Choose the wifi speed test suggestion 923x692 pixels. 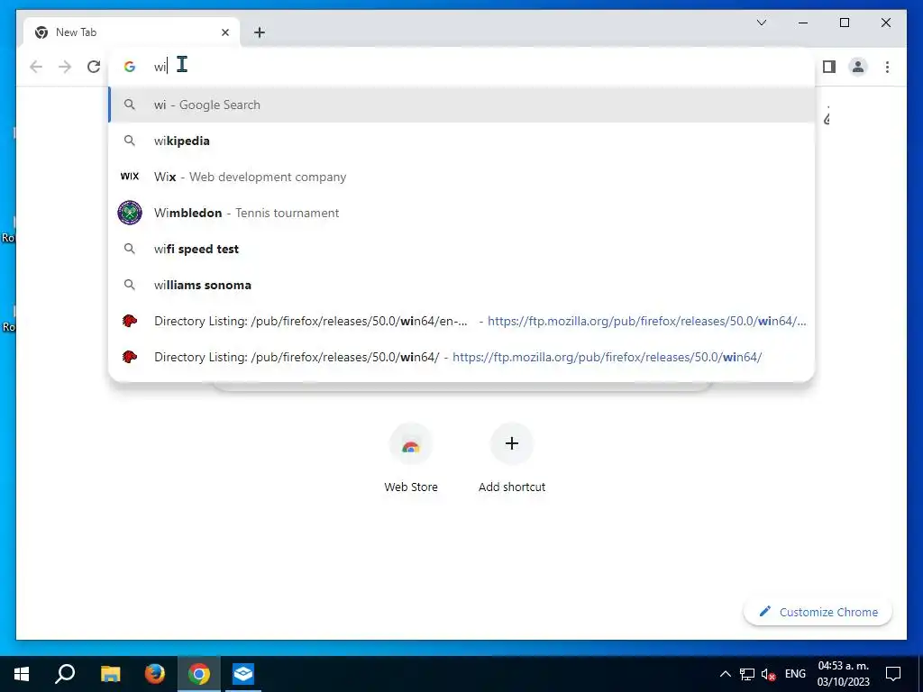pyautogui.click(x=461, y=249)
